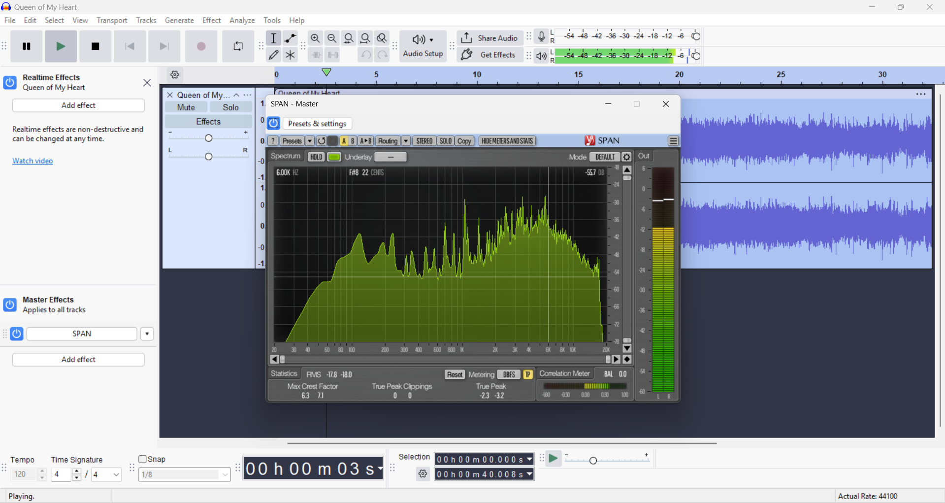Click the Zoom toggle icon
The height and width of the screenshot is (503, 945).
tap(382, 38)
